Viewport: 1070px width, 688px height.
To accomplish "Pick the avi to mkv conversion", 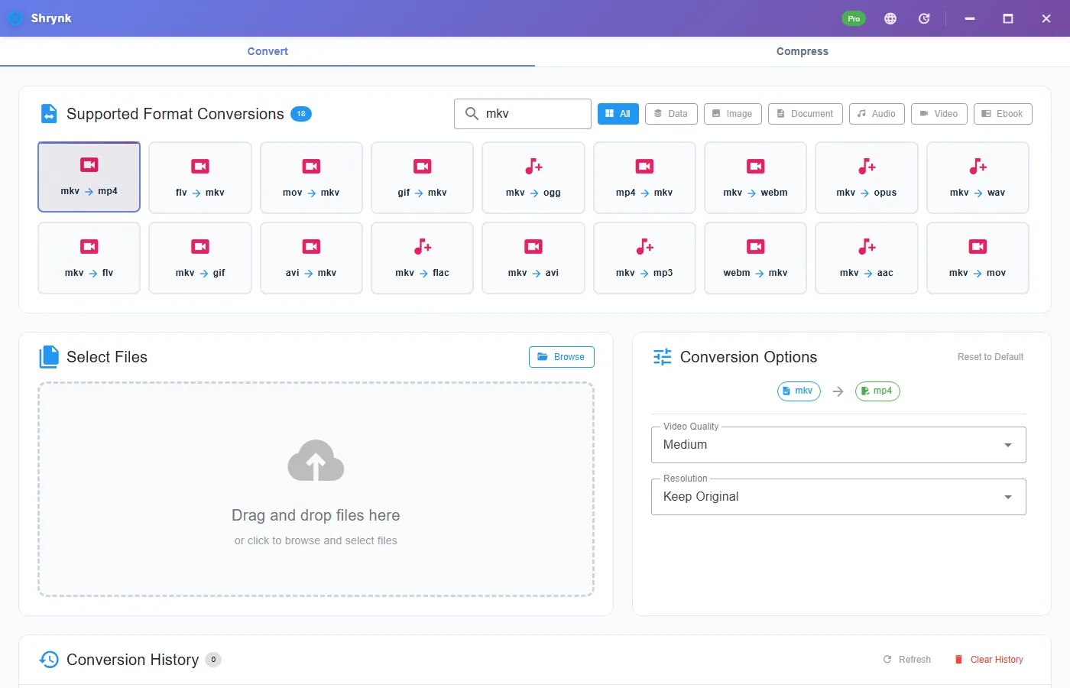I will pos(311,258).
